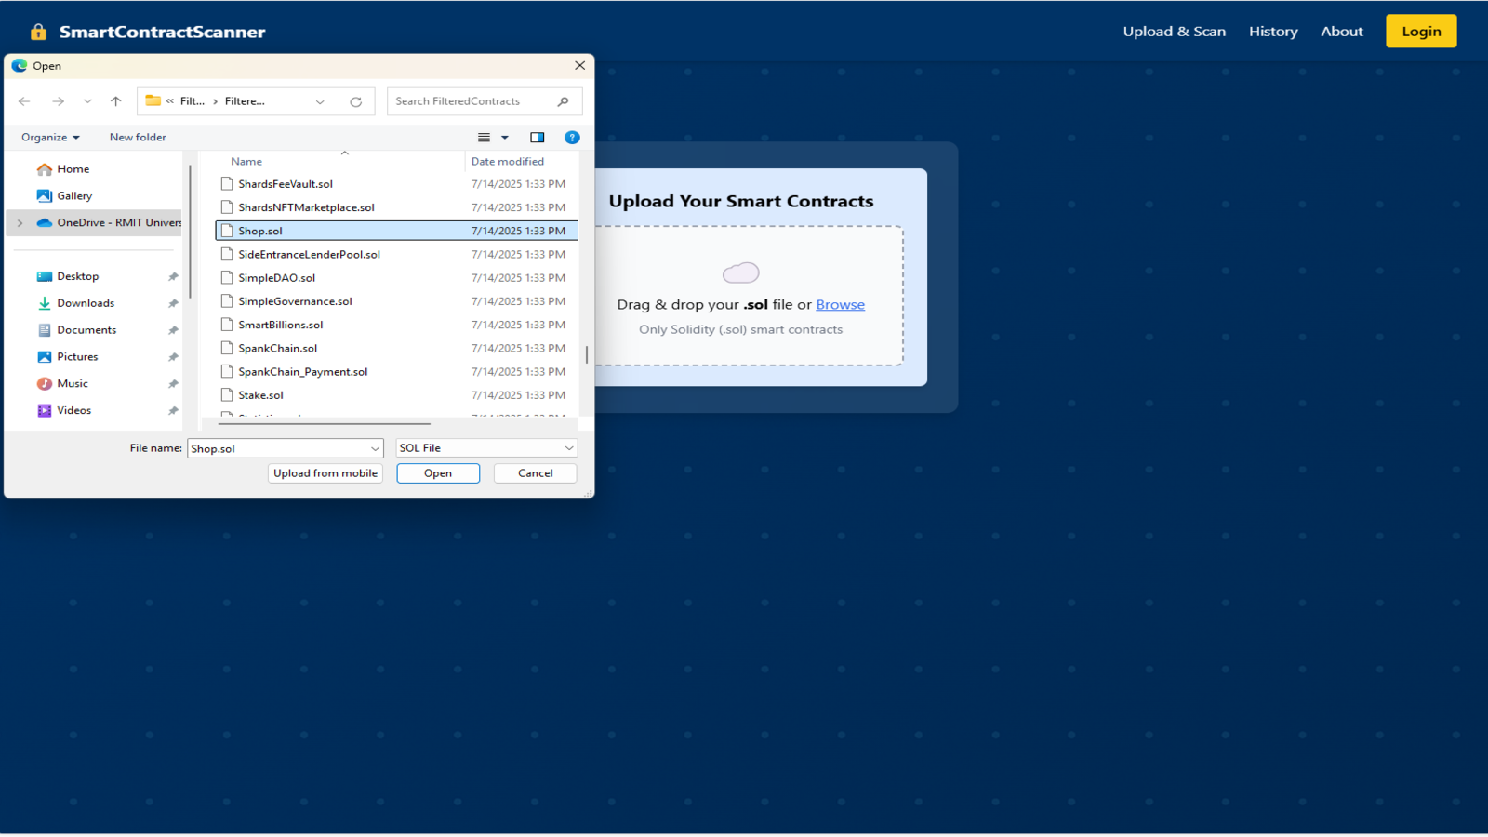Open the Organize menu
The height and width of the screenshot is (837, 1488).
(x=50, y=138)
